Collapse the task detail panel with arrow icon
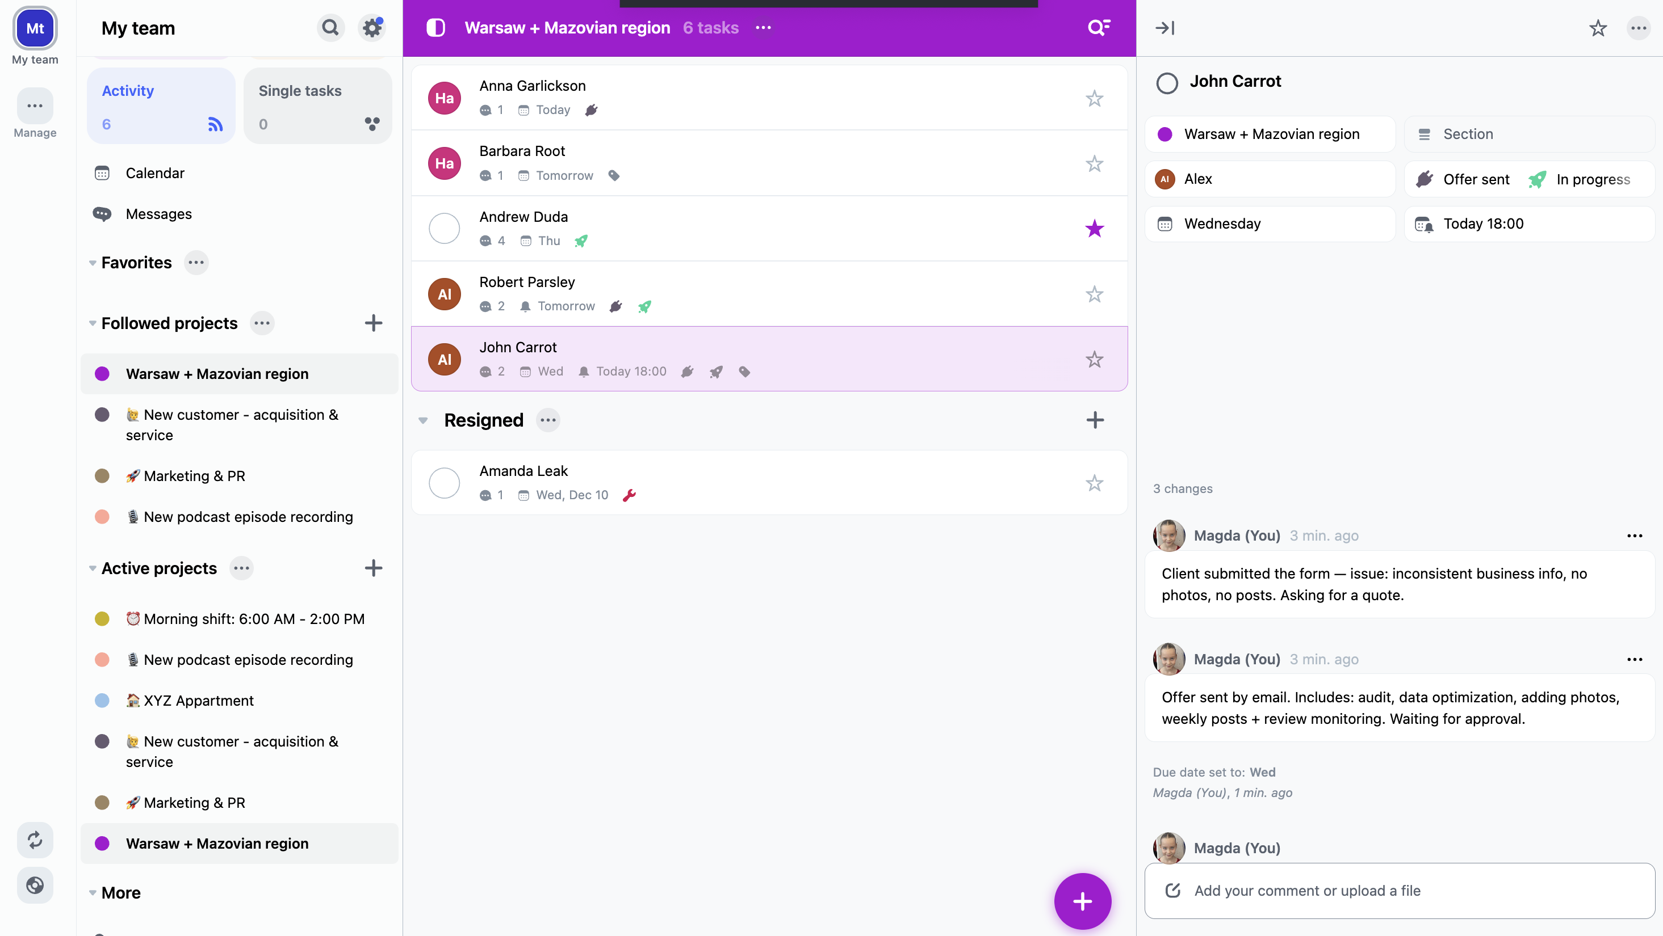The image size is (1663, 936). click(x=1164, y=28)
